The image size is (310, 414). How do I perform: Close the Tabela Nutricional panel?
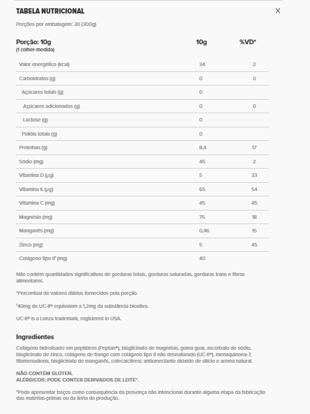pyautogui.click(x=278, y=11)
